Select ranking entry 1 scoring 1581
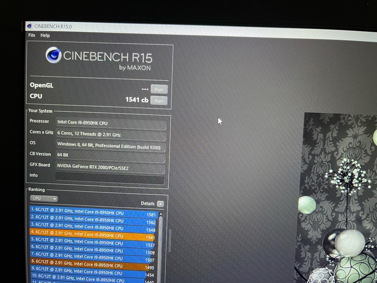 tap(93, 212)
